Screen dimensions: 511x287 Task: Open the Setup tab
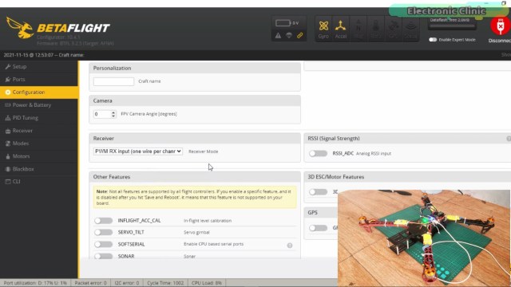pyautogui.click(x=39, y=66)
